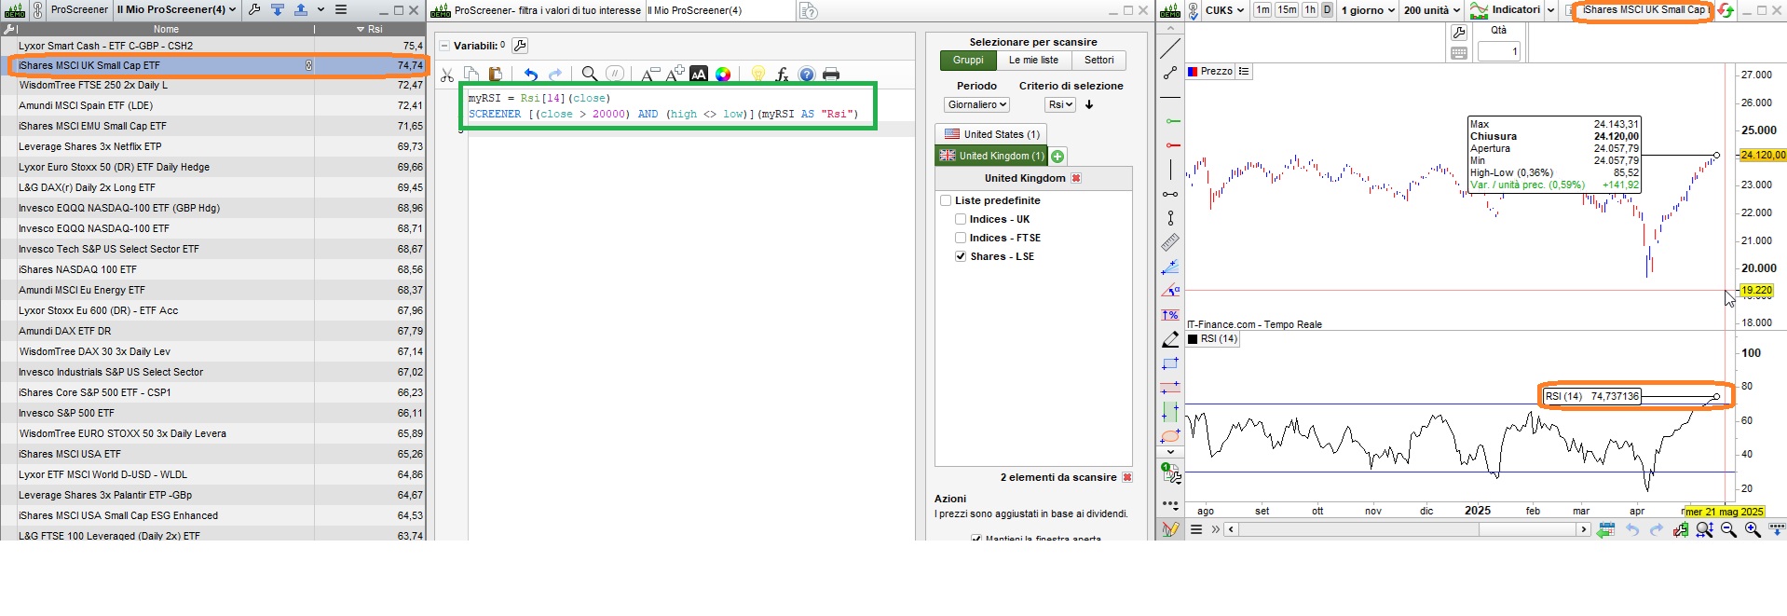Viewport: 1787px width, 616px height.
Task: Select the ellipse drawing tool
Action: point(1170,435)
